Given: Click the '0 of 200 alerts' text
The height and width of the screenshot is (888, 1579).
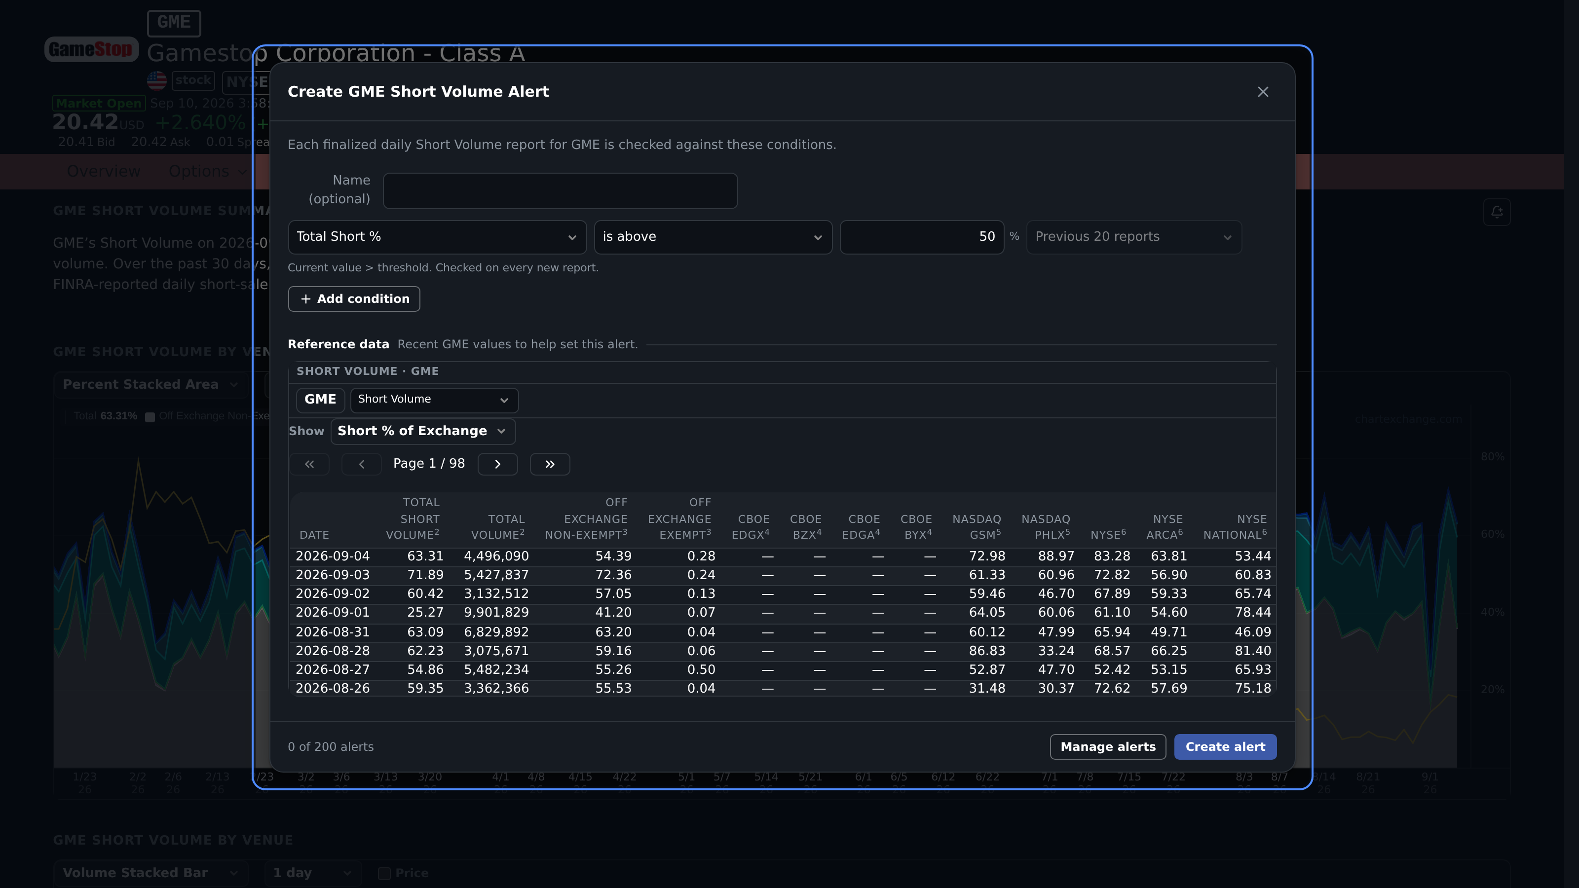Looking at the screenshot, I should pos(331,747).
